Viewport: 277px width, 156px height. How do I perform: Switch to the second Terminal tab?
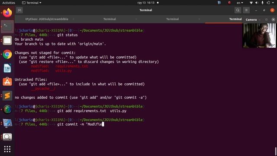[110, 19]
